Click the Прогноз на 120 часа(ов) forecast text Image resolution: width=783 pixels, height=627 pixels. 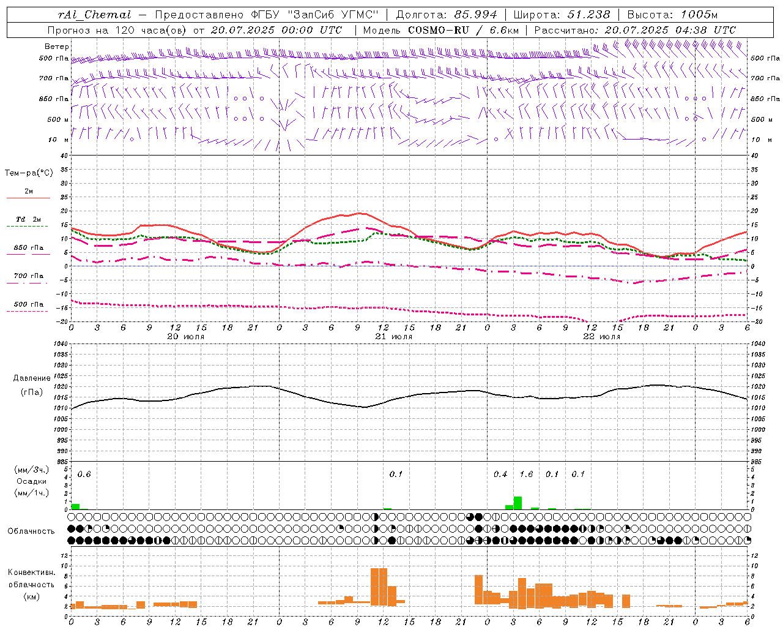pos(117,30)
